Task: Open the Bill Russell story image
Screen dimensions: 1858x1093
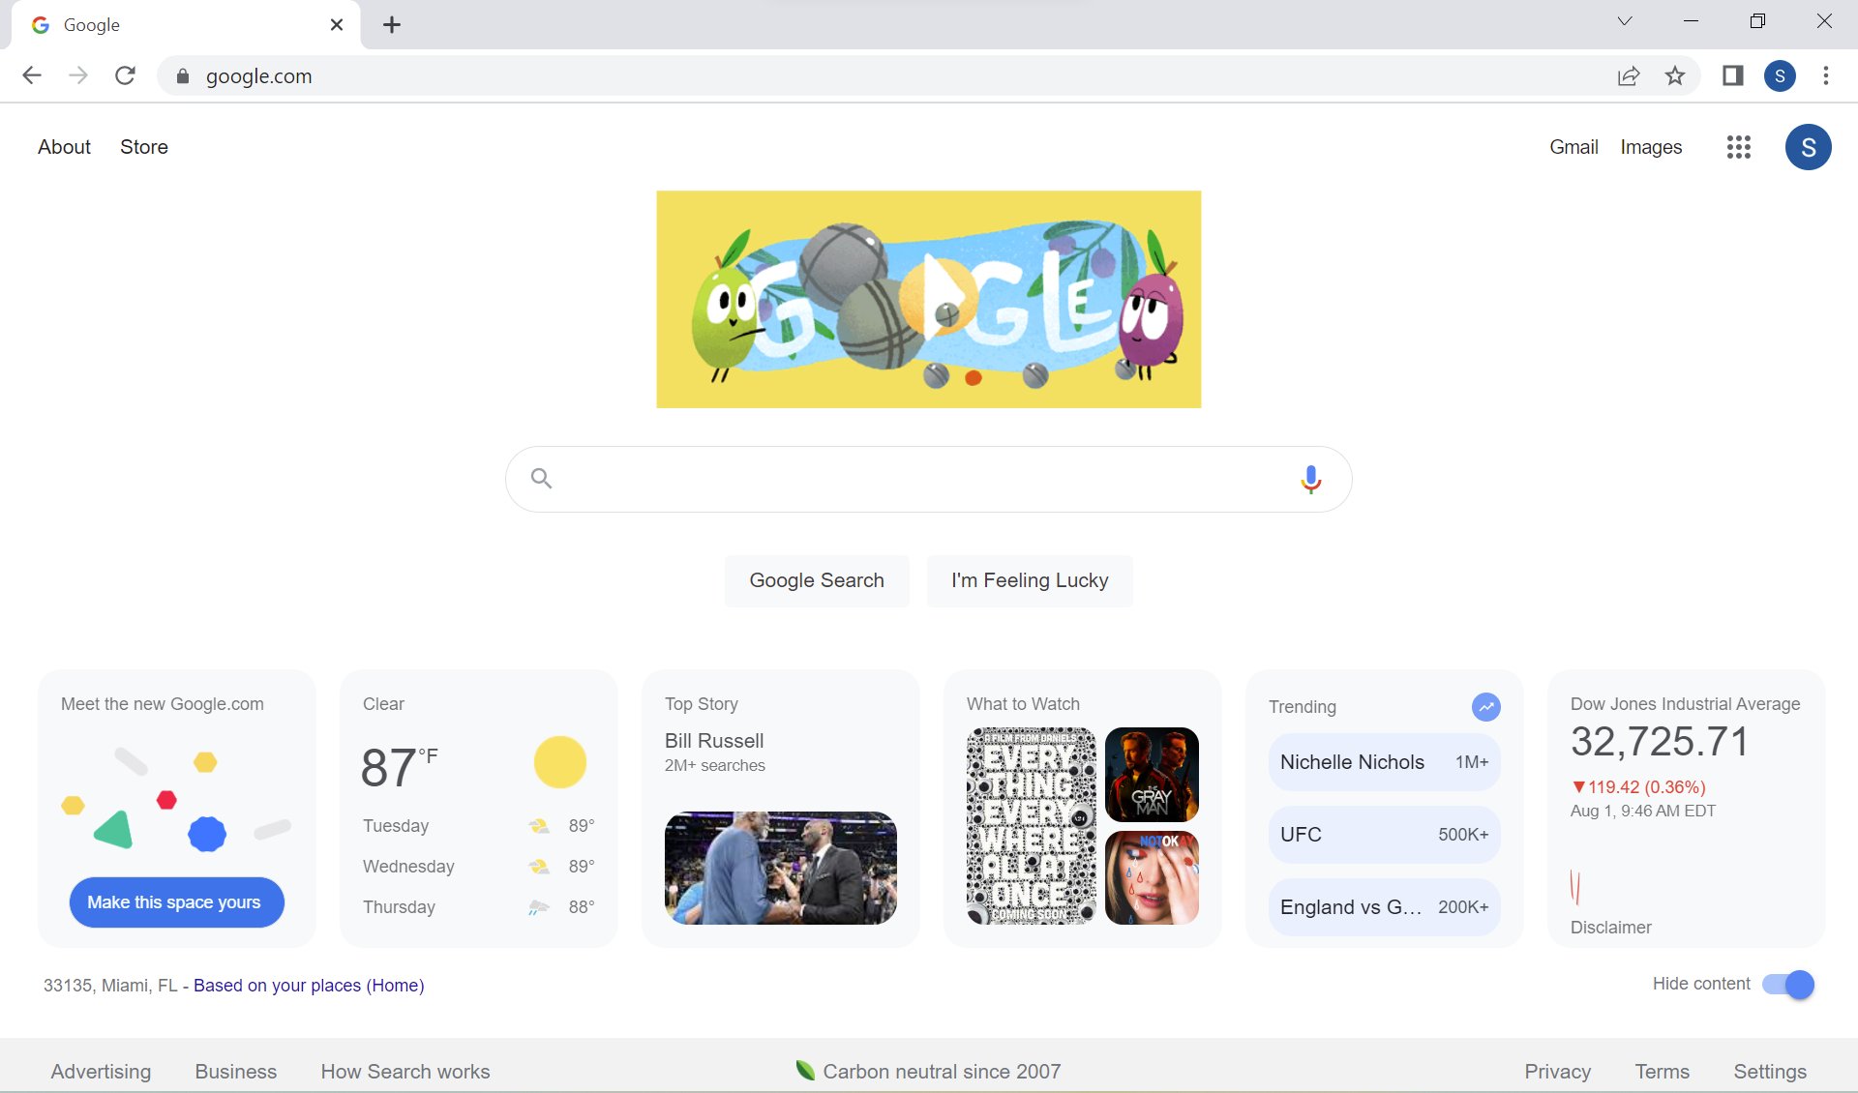Action: (780, 868)
